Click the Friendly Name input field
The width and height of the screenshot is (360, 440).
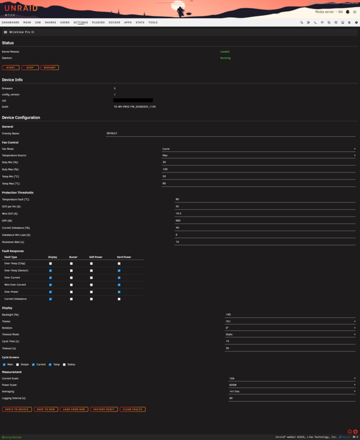231,134
